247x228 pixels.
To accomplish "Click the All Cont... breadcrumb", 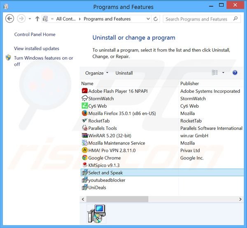I will click(x=66, y=19).
